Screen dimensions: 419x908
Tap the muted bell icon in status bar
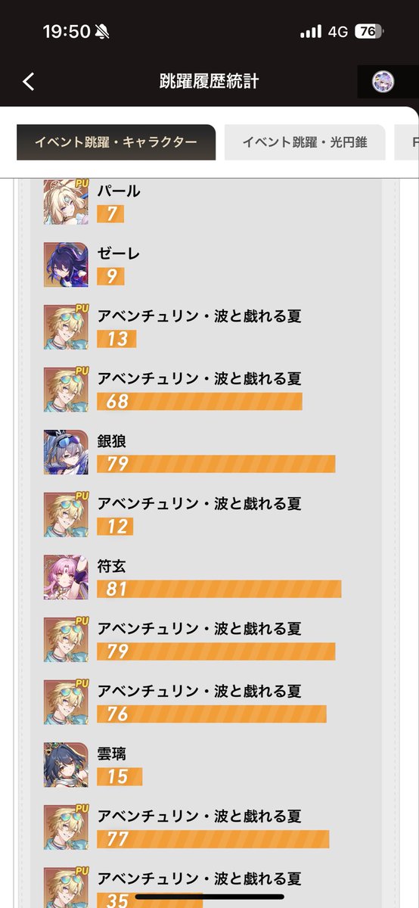tap(102, 32)
